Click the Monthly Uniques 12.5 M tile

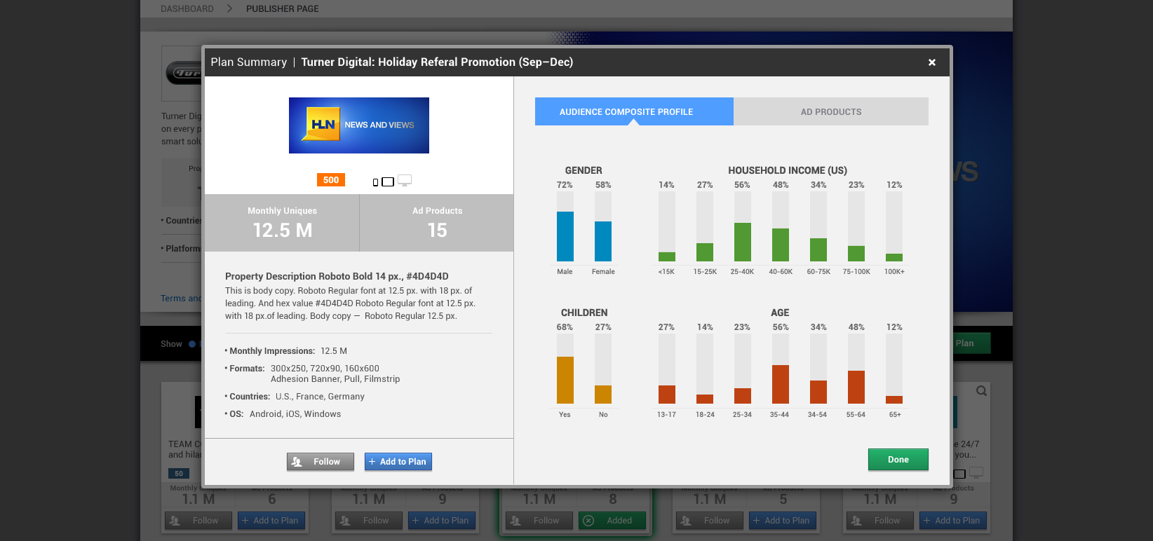282,223
